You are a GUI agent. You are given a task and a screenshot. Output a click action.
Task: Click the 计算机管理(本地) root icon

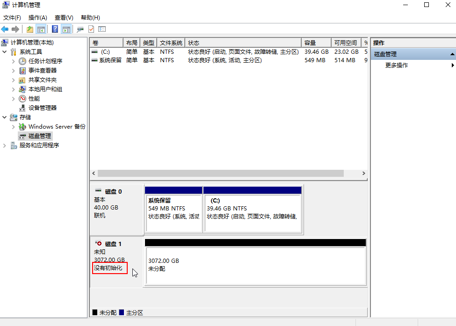(x=4, y=43)
